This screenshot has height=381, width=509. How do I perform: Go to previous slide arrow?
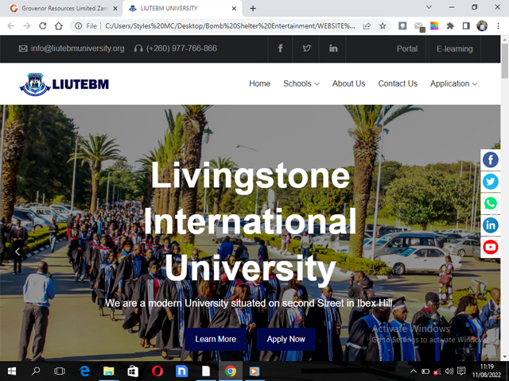coord(17,252)
